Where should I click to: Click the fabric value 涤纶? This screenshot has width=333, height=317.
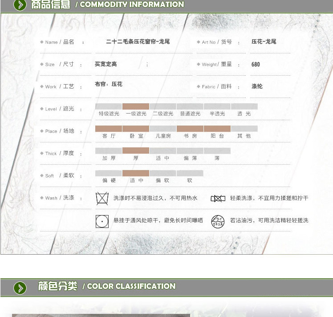click(x=257, y=86)
